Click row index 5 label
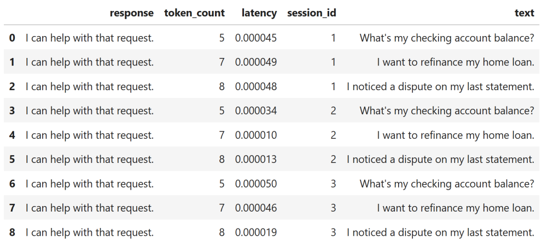This screenshot has width=560, height=246. coord(12,159)
